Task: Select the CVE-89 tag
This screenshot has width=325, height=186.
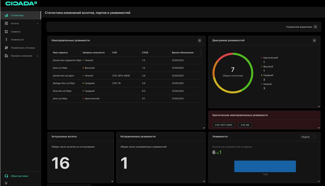Action: [x=245, y=125]
